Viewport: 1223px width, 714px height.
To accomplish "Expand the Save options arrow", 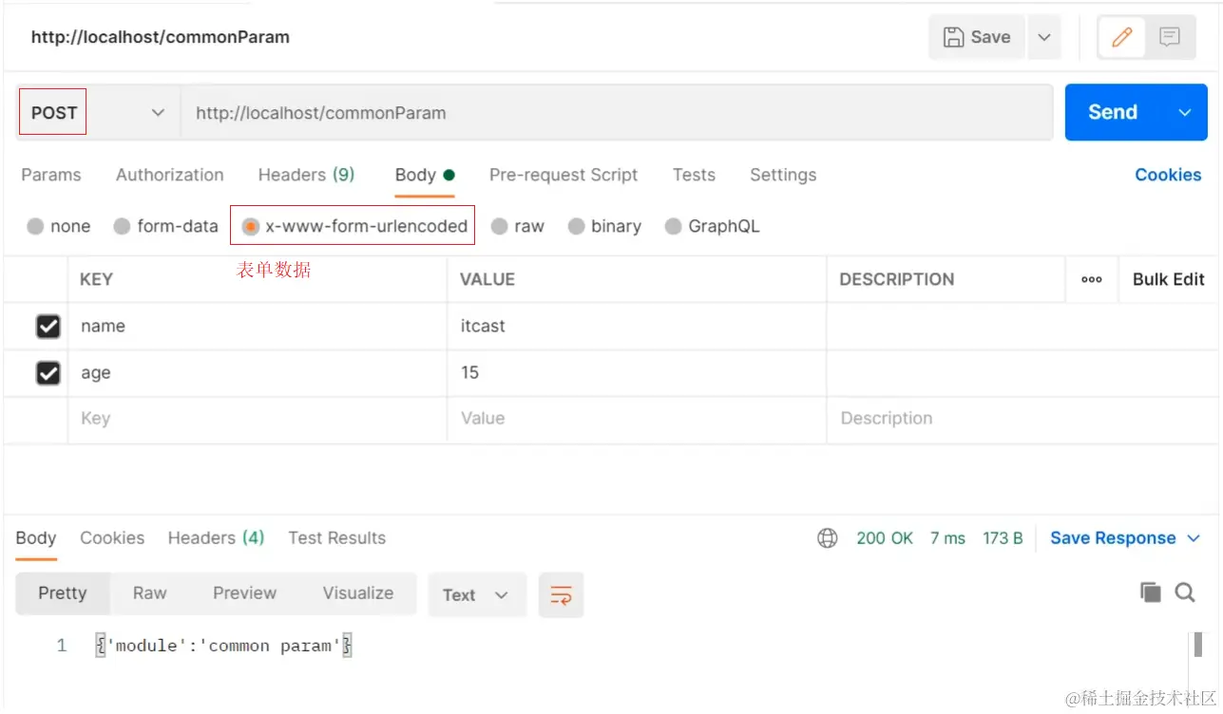I will point(1044,37).
